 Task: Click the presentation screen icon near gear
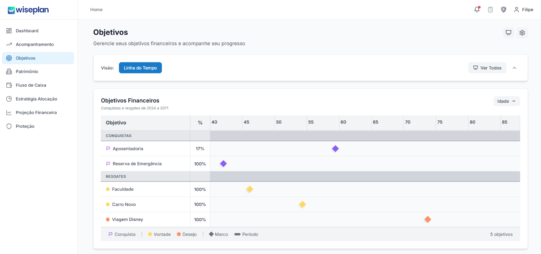[509, 33]
